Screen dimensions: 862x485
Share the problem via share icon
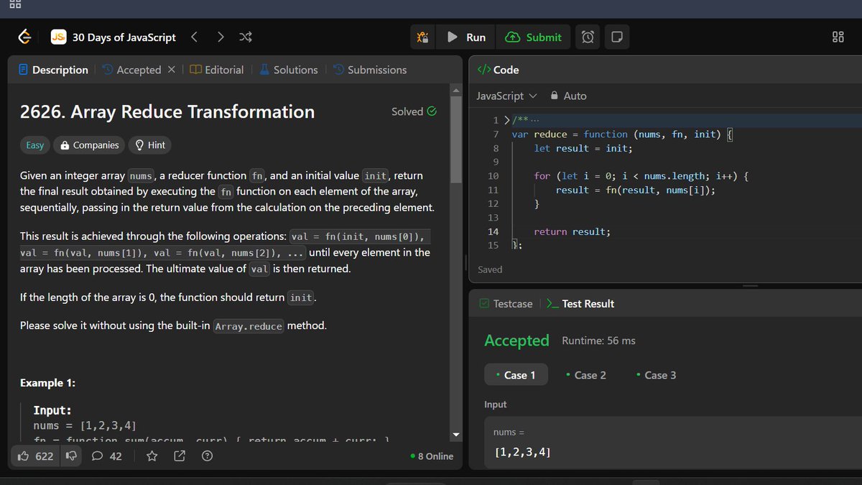(180, 456)
